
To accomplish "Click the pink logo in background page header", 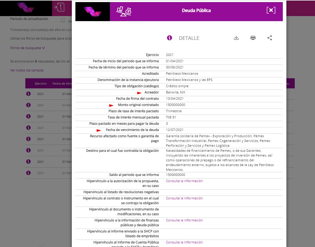I will (26, 8).
